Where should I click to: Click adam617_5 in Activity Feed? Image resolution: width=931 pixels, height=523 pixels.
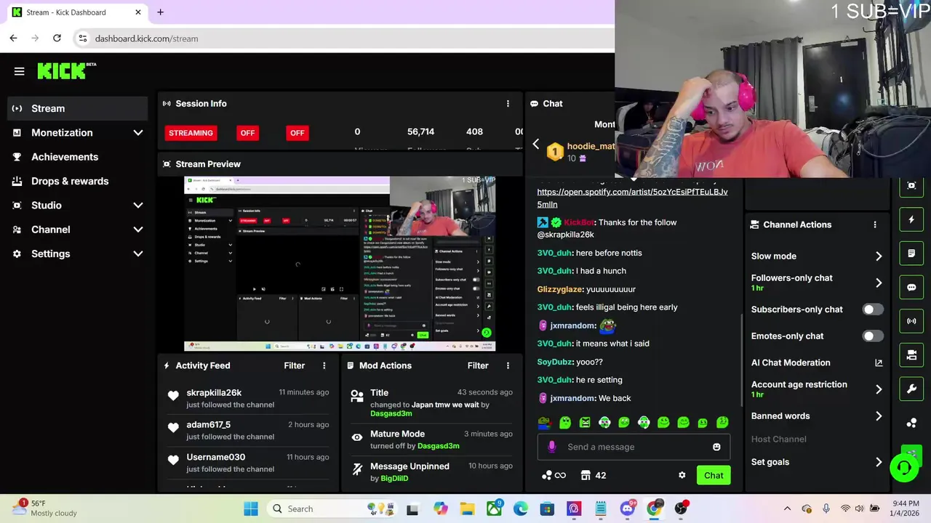[x=208, y=424]
